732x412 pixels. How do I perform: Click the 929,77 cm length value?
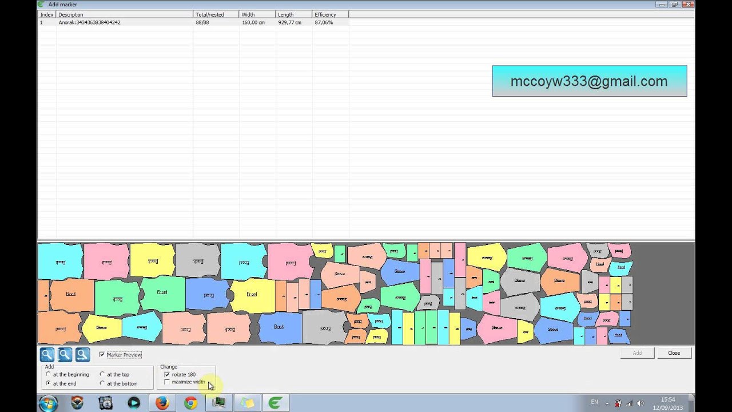(x=290, y=22)
